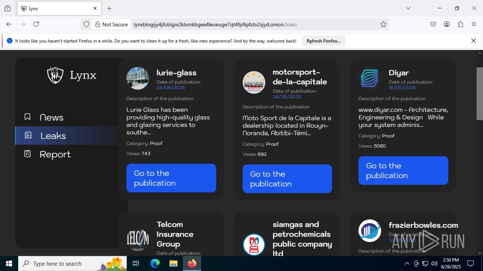Open the News bookmark icon
Screen dimensions: 483x271
(27, 117)
